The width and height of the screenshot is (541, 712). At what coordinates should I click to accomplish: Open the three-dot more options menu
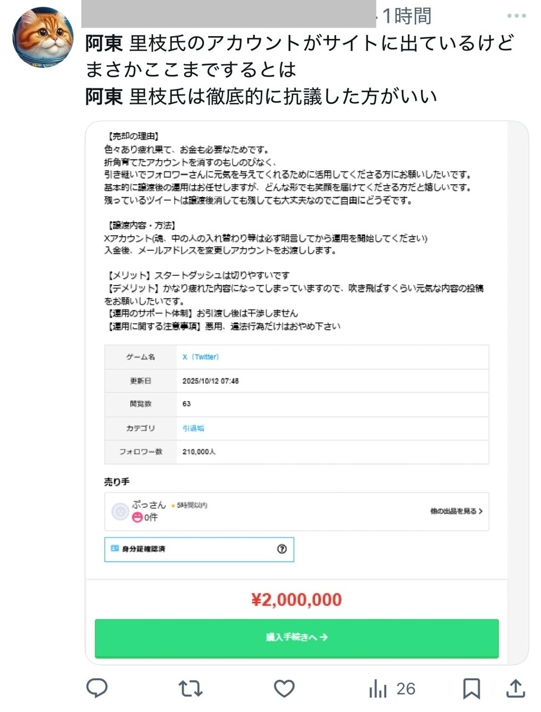click(516, 16)
